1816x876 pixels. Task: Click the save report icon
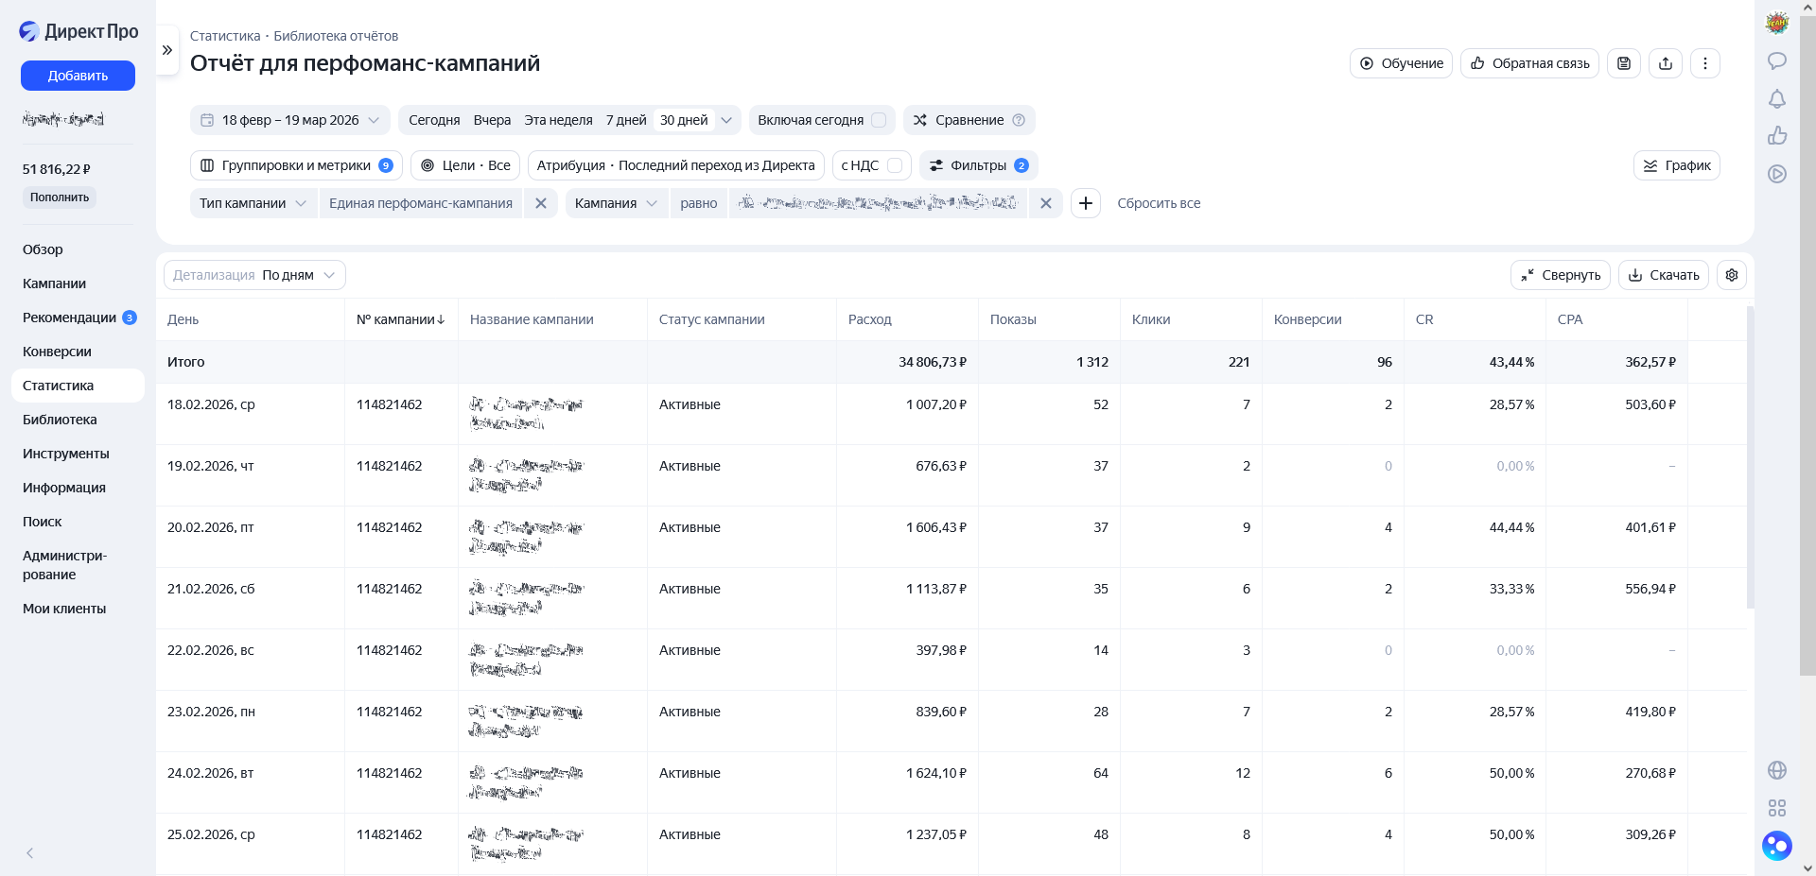pos(1624,63)
